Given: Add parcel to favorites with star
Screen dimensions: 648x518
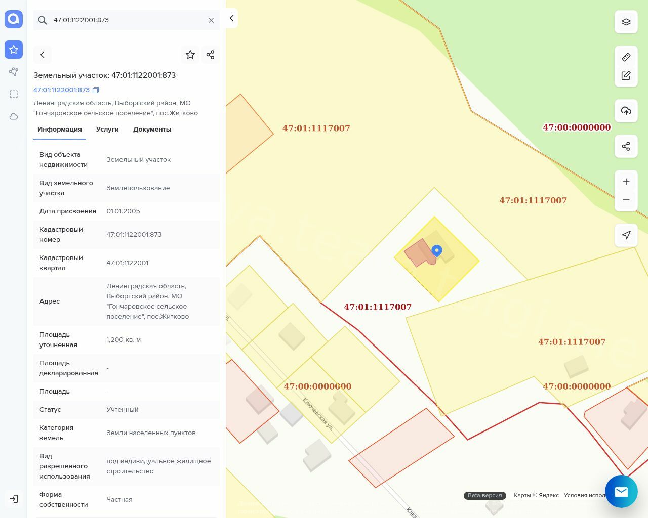Looking at the screenshot, I should [x=190, y=55].
